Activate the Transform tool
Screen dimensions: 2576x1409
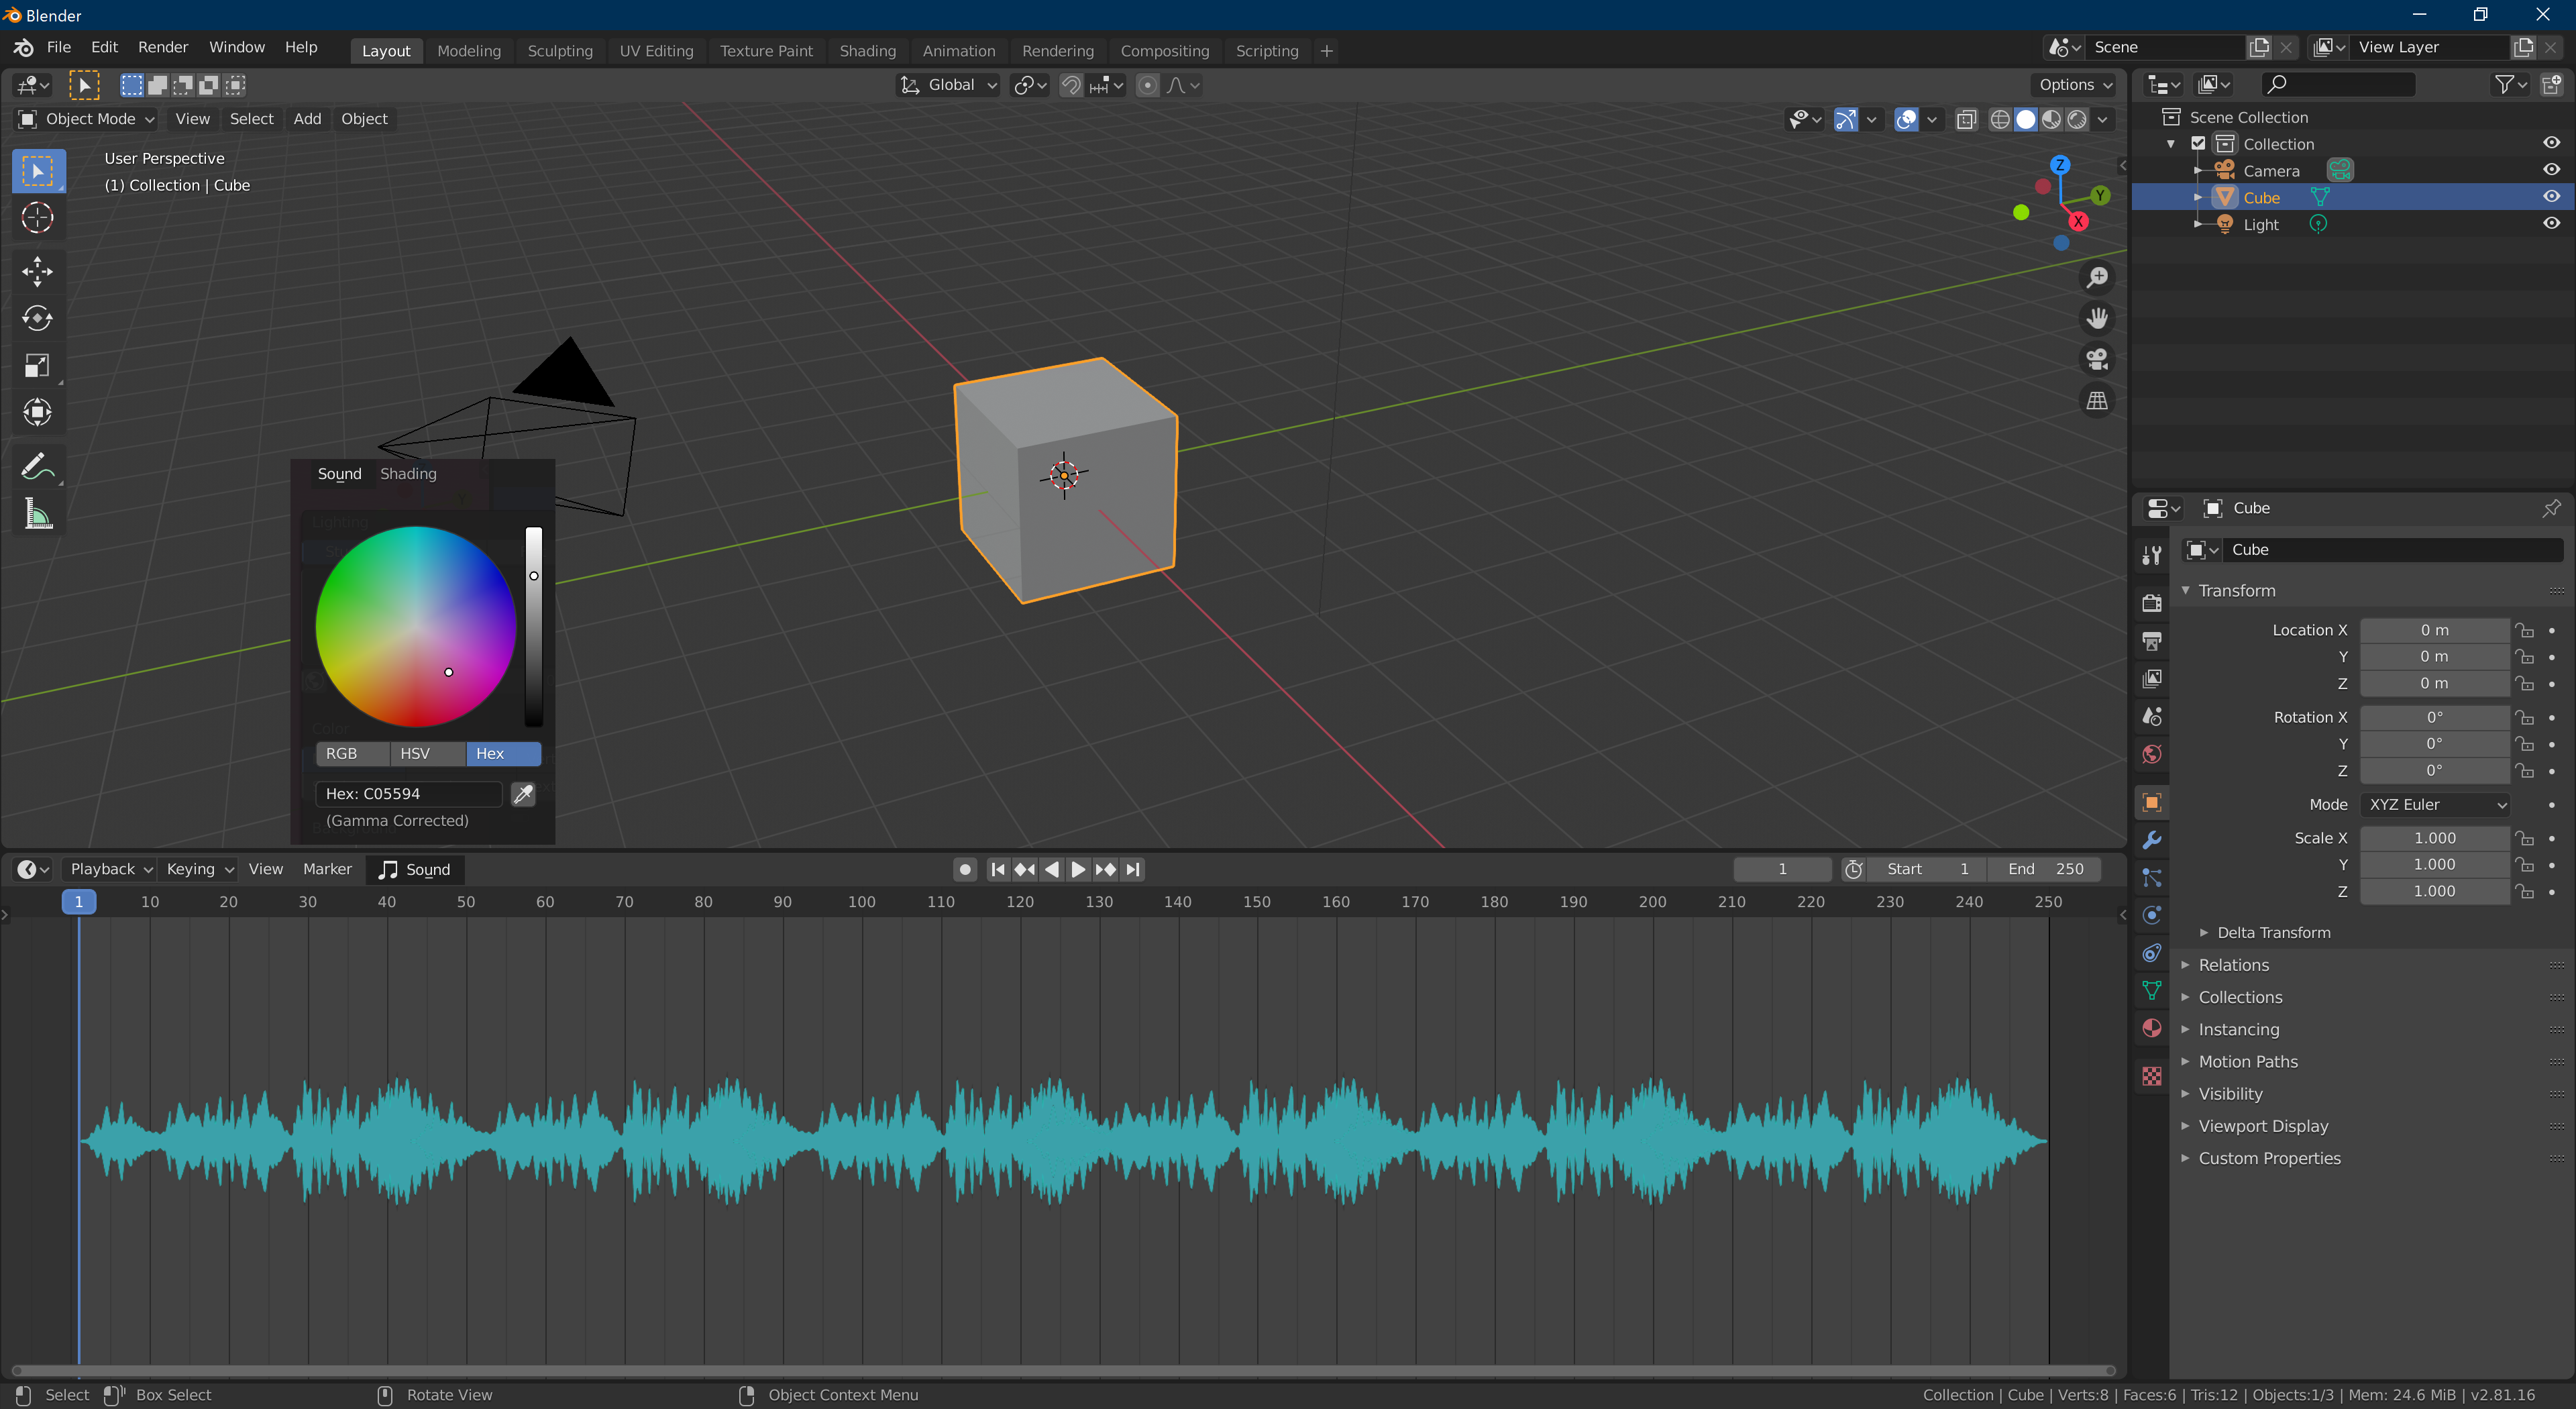[x=38, y=412]
